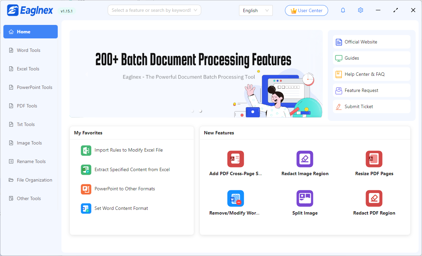Image resolution: width=422 pixels, height=256 pixels.
Task: Select the first banner carousel dot
Action: [192, 111]
